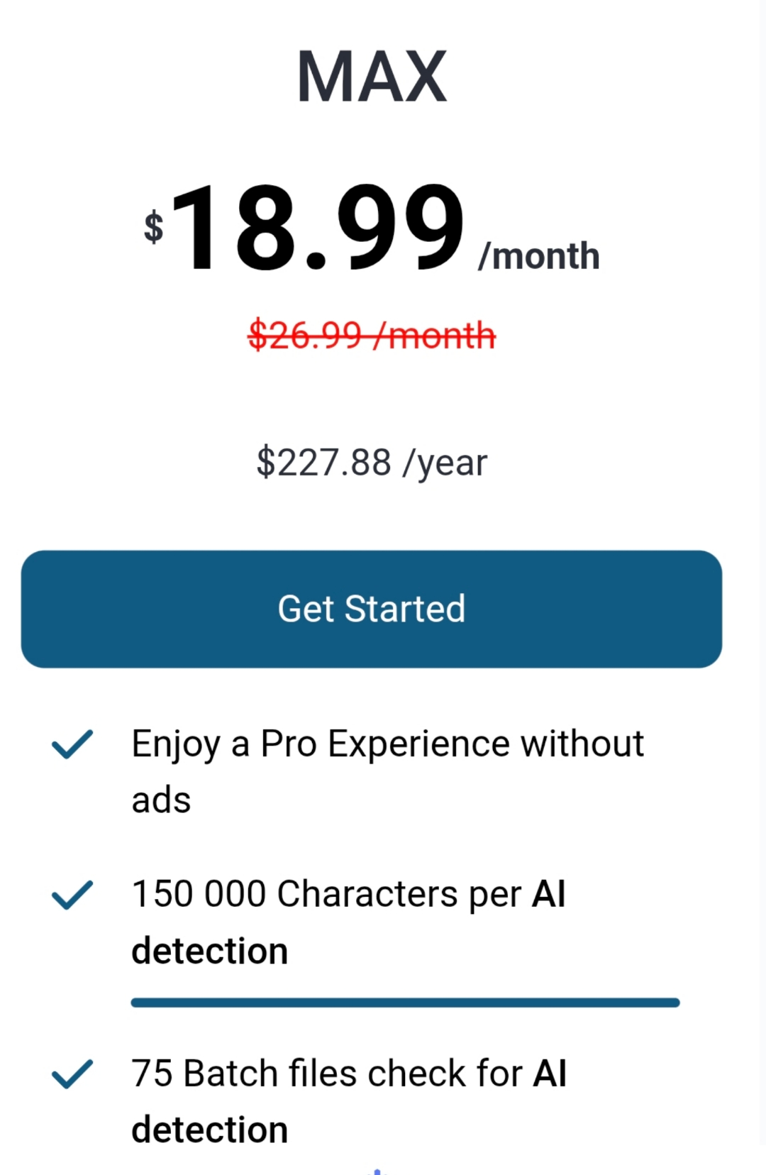Click the crossed-out $26.99 /month price
Image resolution: width=766 pixels, height=1175 pixels.
(371, 336)
